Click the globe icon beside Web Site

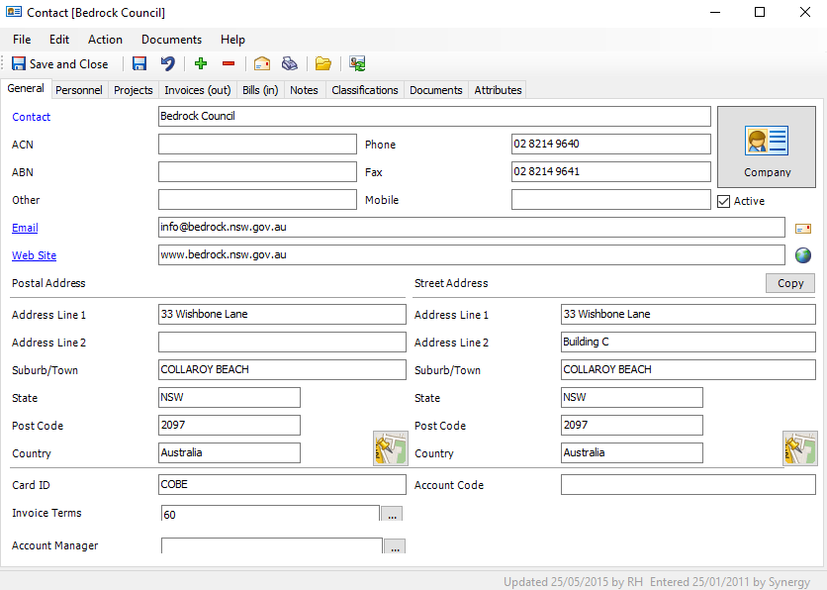tap(803, 255)
